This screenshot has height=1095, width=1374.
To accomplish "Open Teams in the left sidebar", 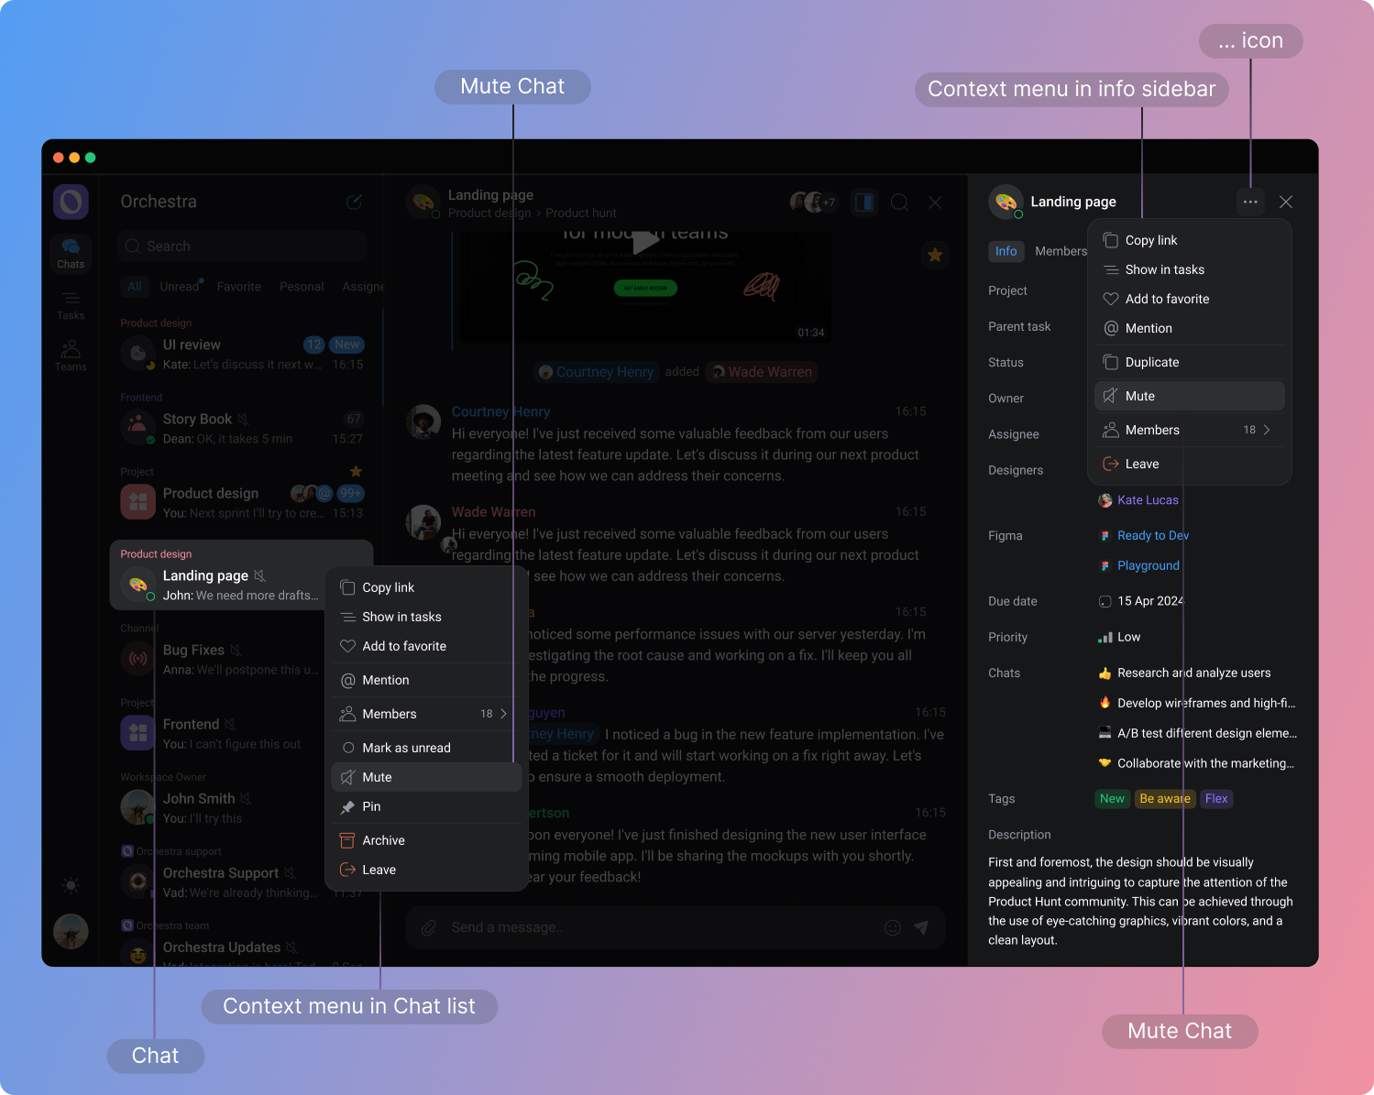I will pos(71,356).
